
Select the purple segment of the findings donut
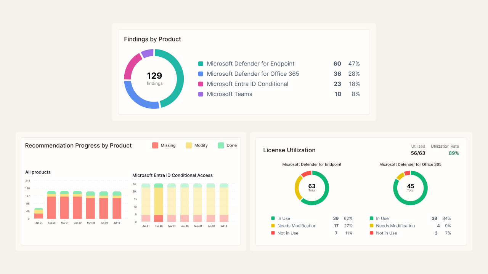147,53
